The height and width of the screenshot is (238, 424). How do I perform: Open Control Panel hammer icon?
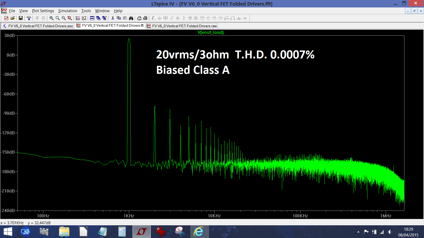coord(29,18)
